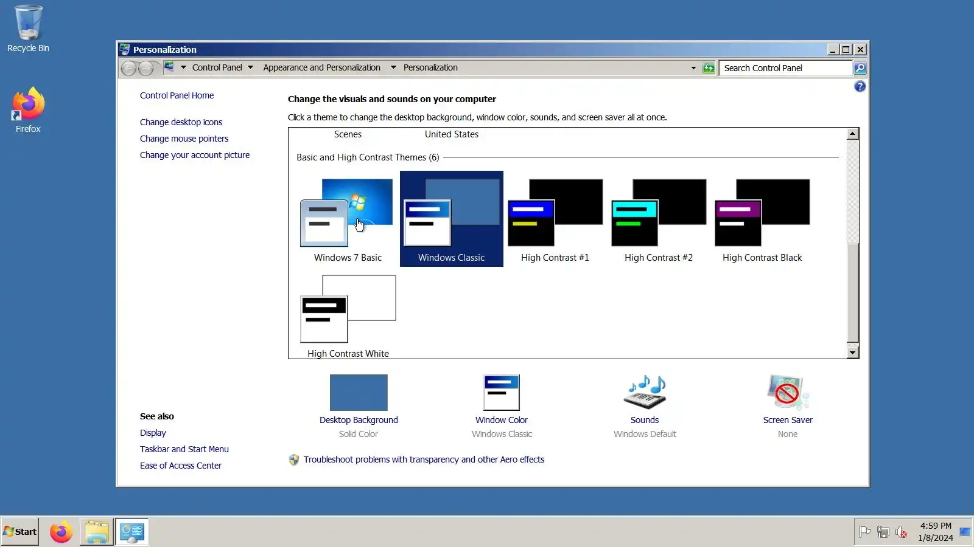Open Desktop Background settings icon

359,393
